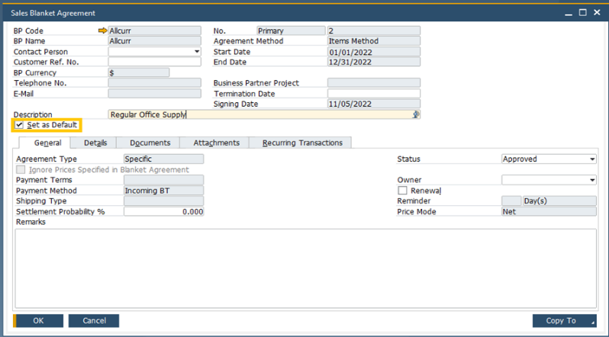Close the Sales Blanket Agreement window

[x=597, y=13]
